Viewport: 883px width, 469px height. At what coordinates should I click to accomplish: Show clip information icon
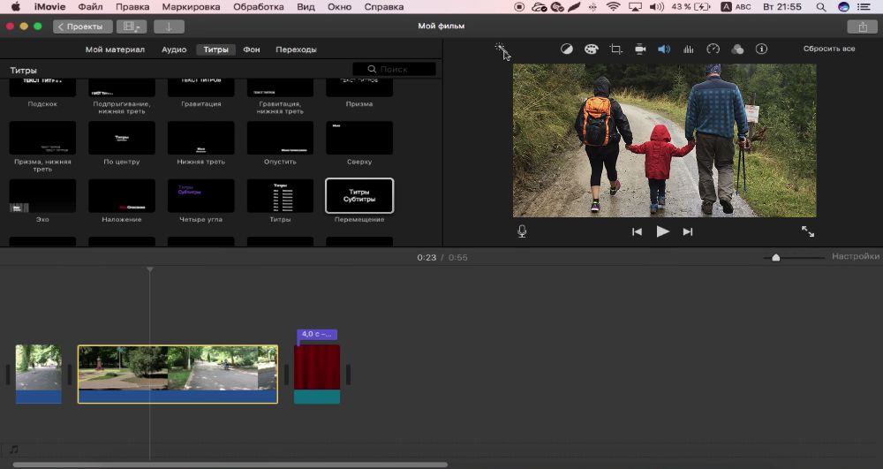[762, 49]
